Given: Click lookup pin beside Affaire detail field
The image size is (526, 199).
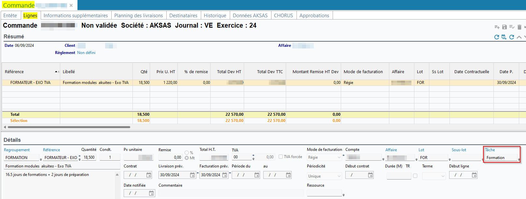Looking at the screenshot, I should [416, 159].
